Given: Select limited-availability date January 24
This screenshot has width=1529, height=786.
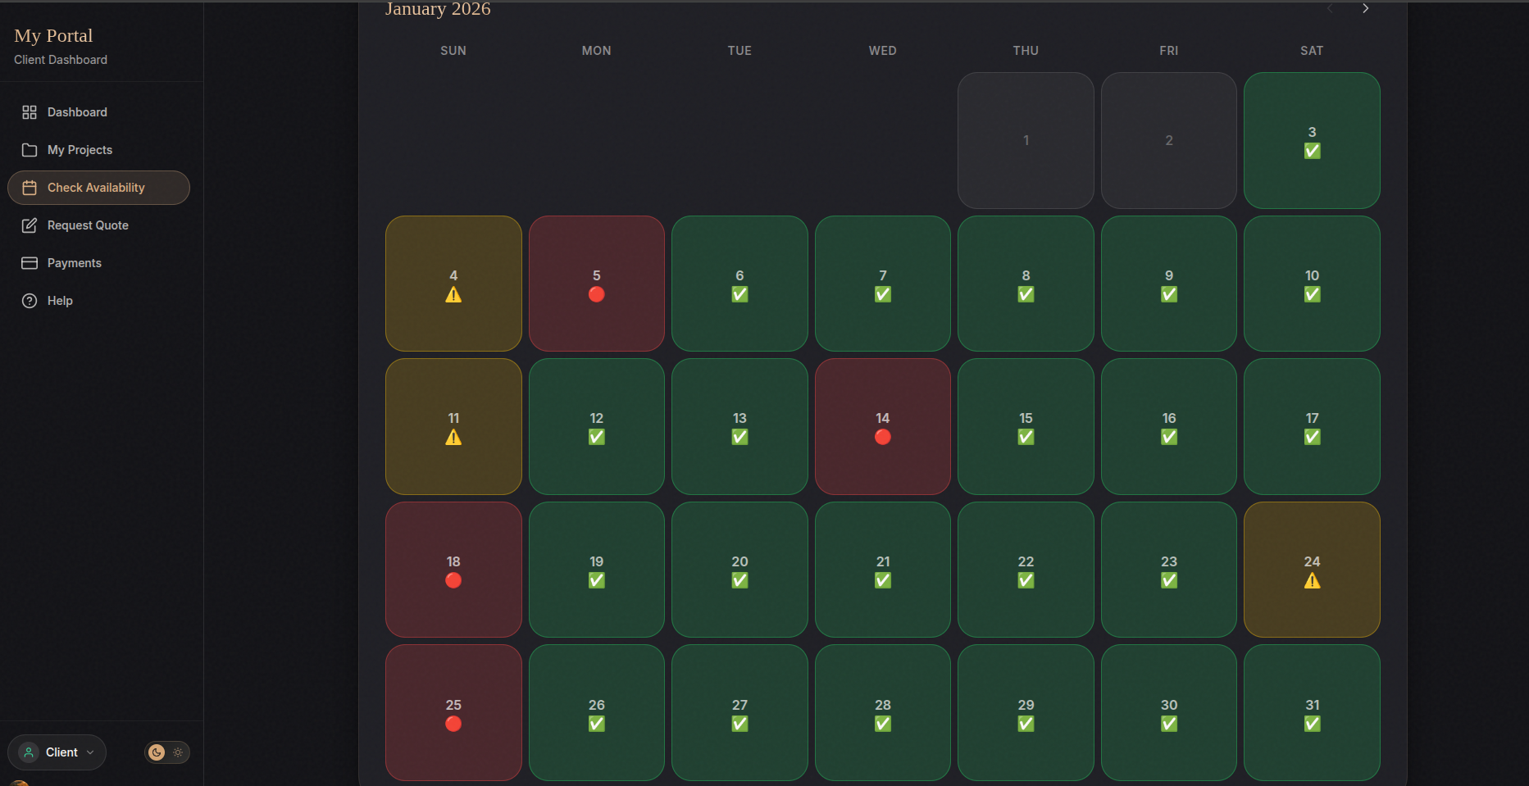Looking at the screenshot, I should [x=1312, y=570].
